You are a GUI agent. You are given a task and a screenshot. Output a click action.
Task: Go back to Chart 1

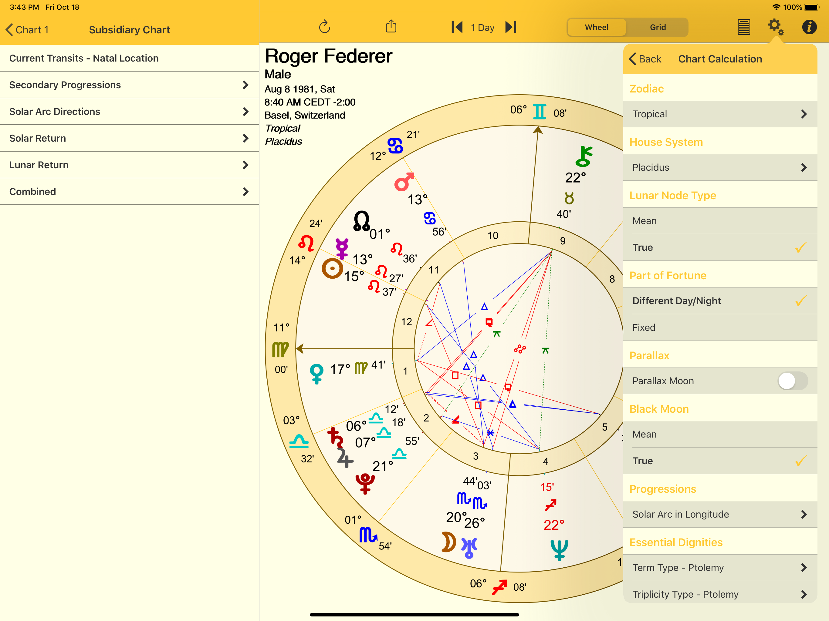click(27, 30)
